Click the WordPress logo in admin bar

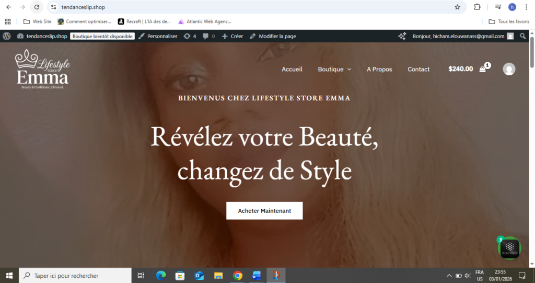(x=7, y=36)
